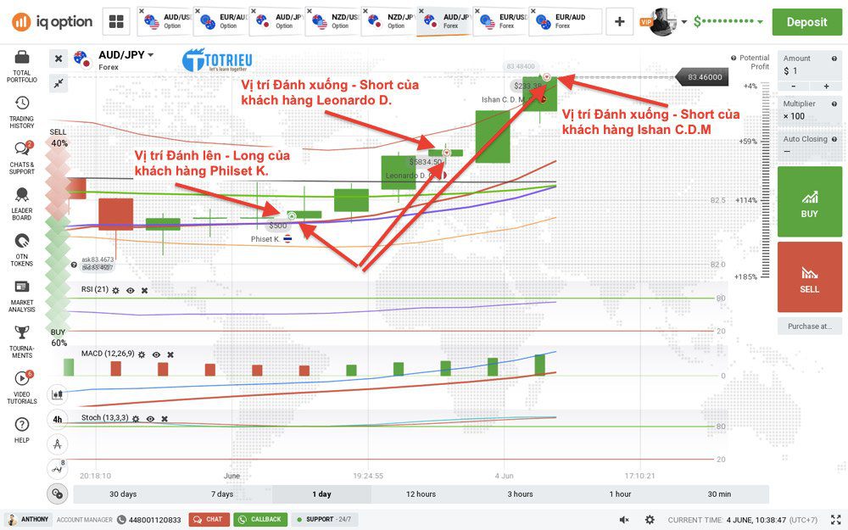Image resolution: width=848 pixels, height=530 pixels.
Task: Decrease amount with the minus stepper
Action: click(x=794, y=86)
